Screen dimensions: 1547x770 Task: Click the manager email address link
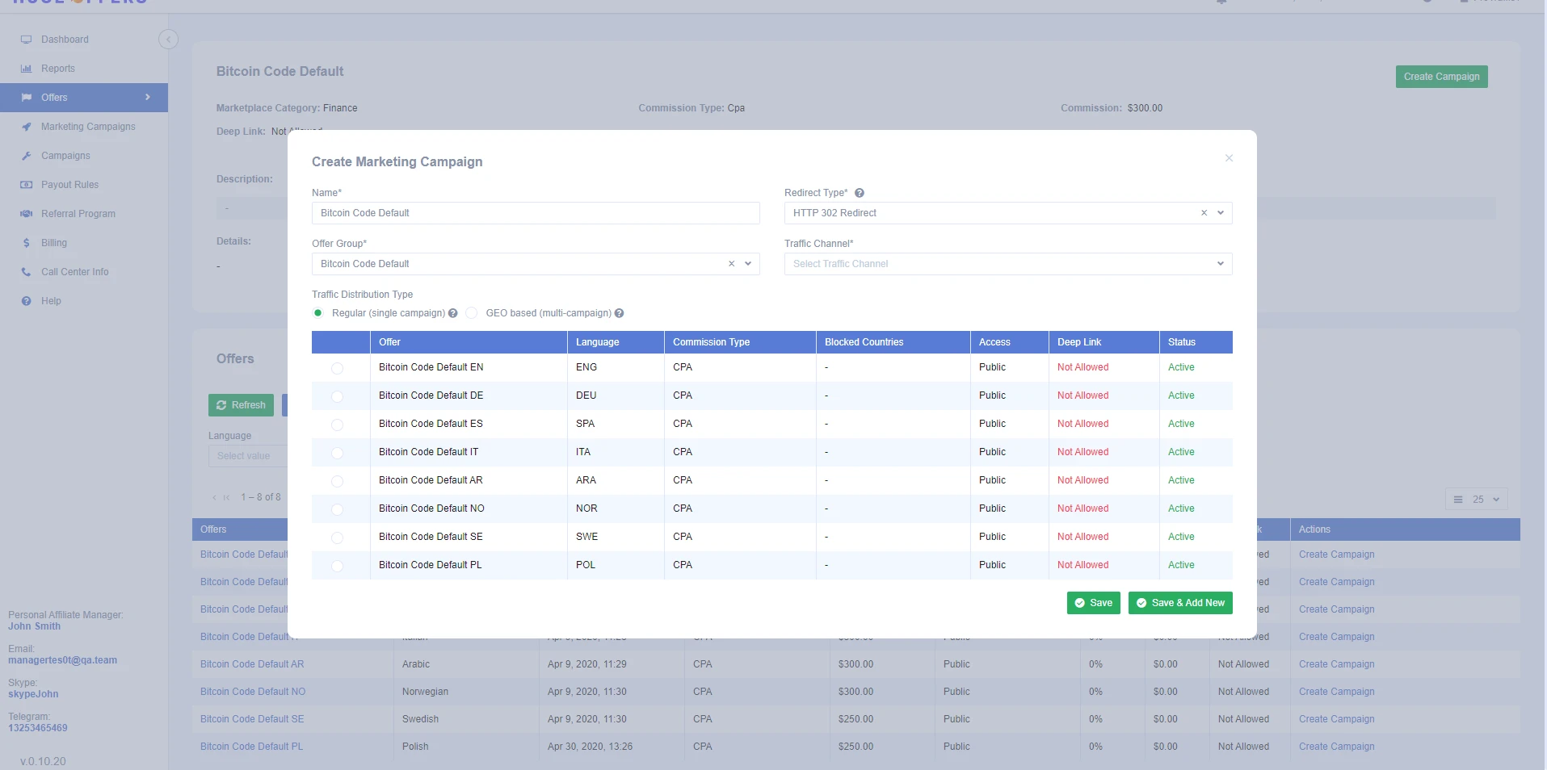62,660
